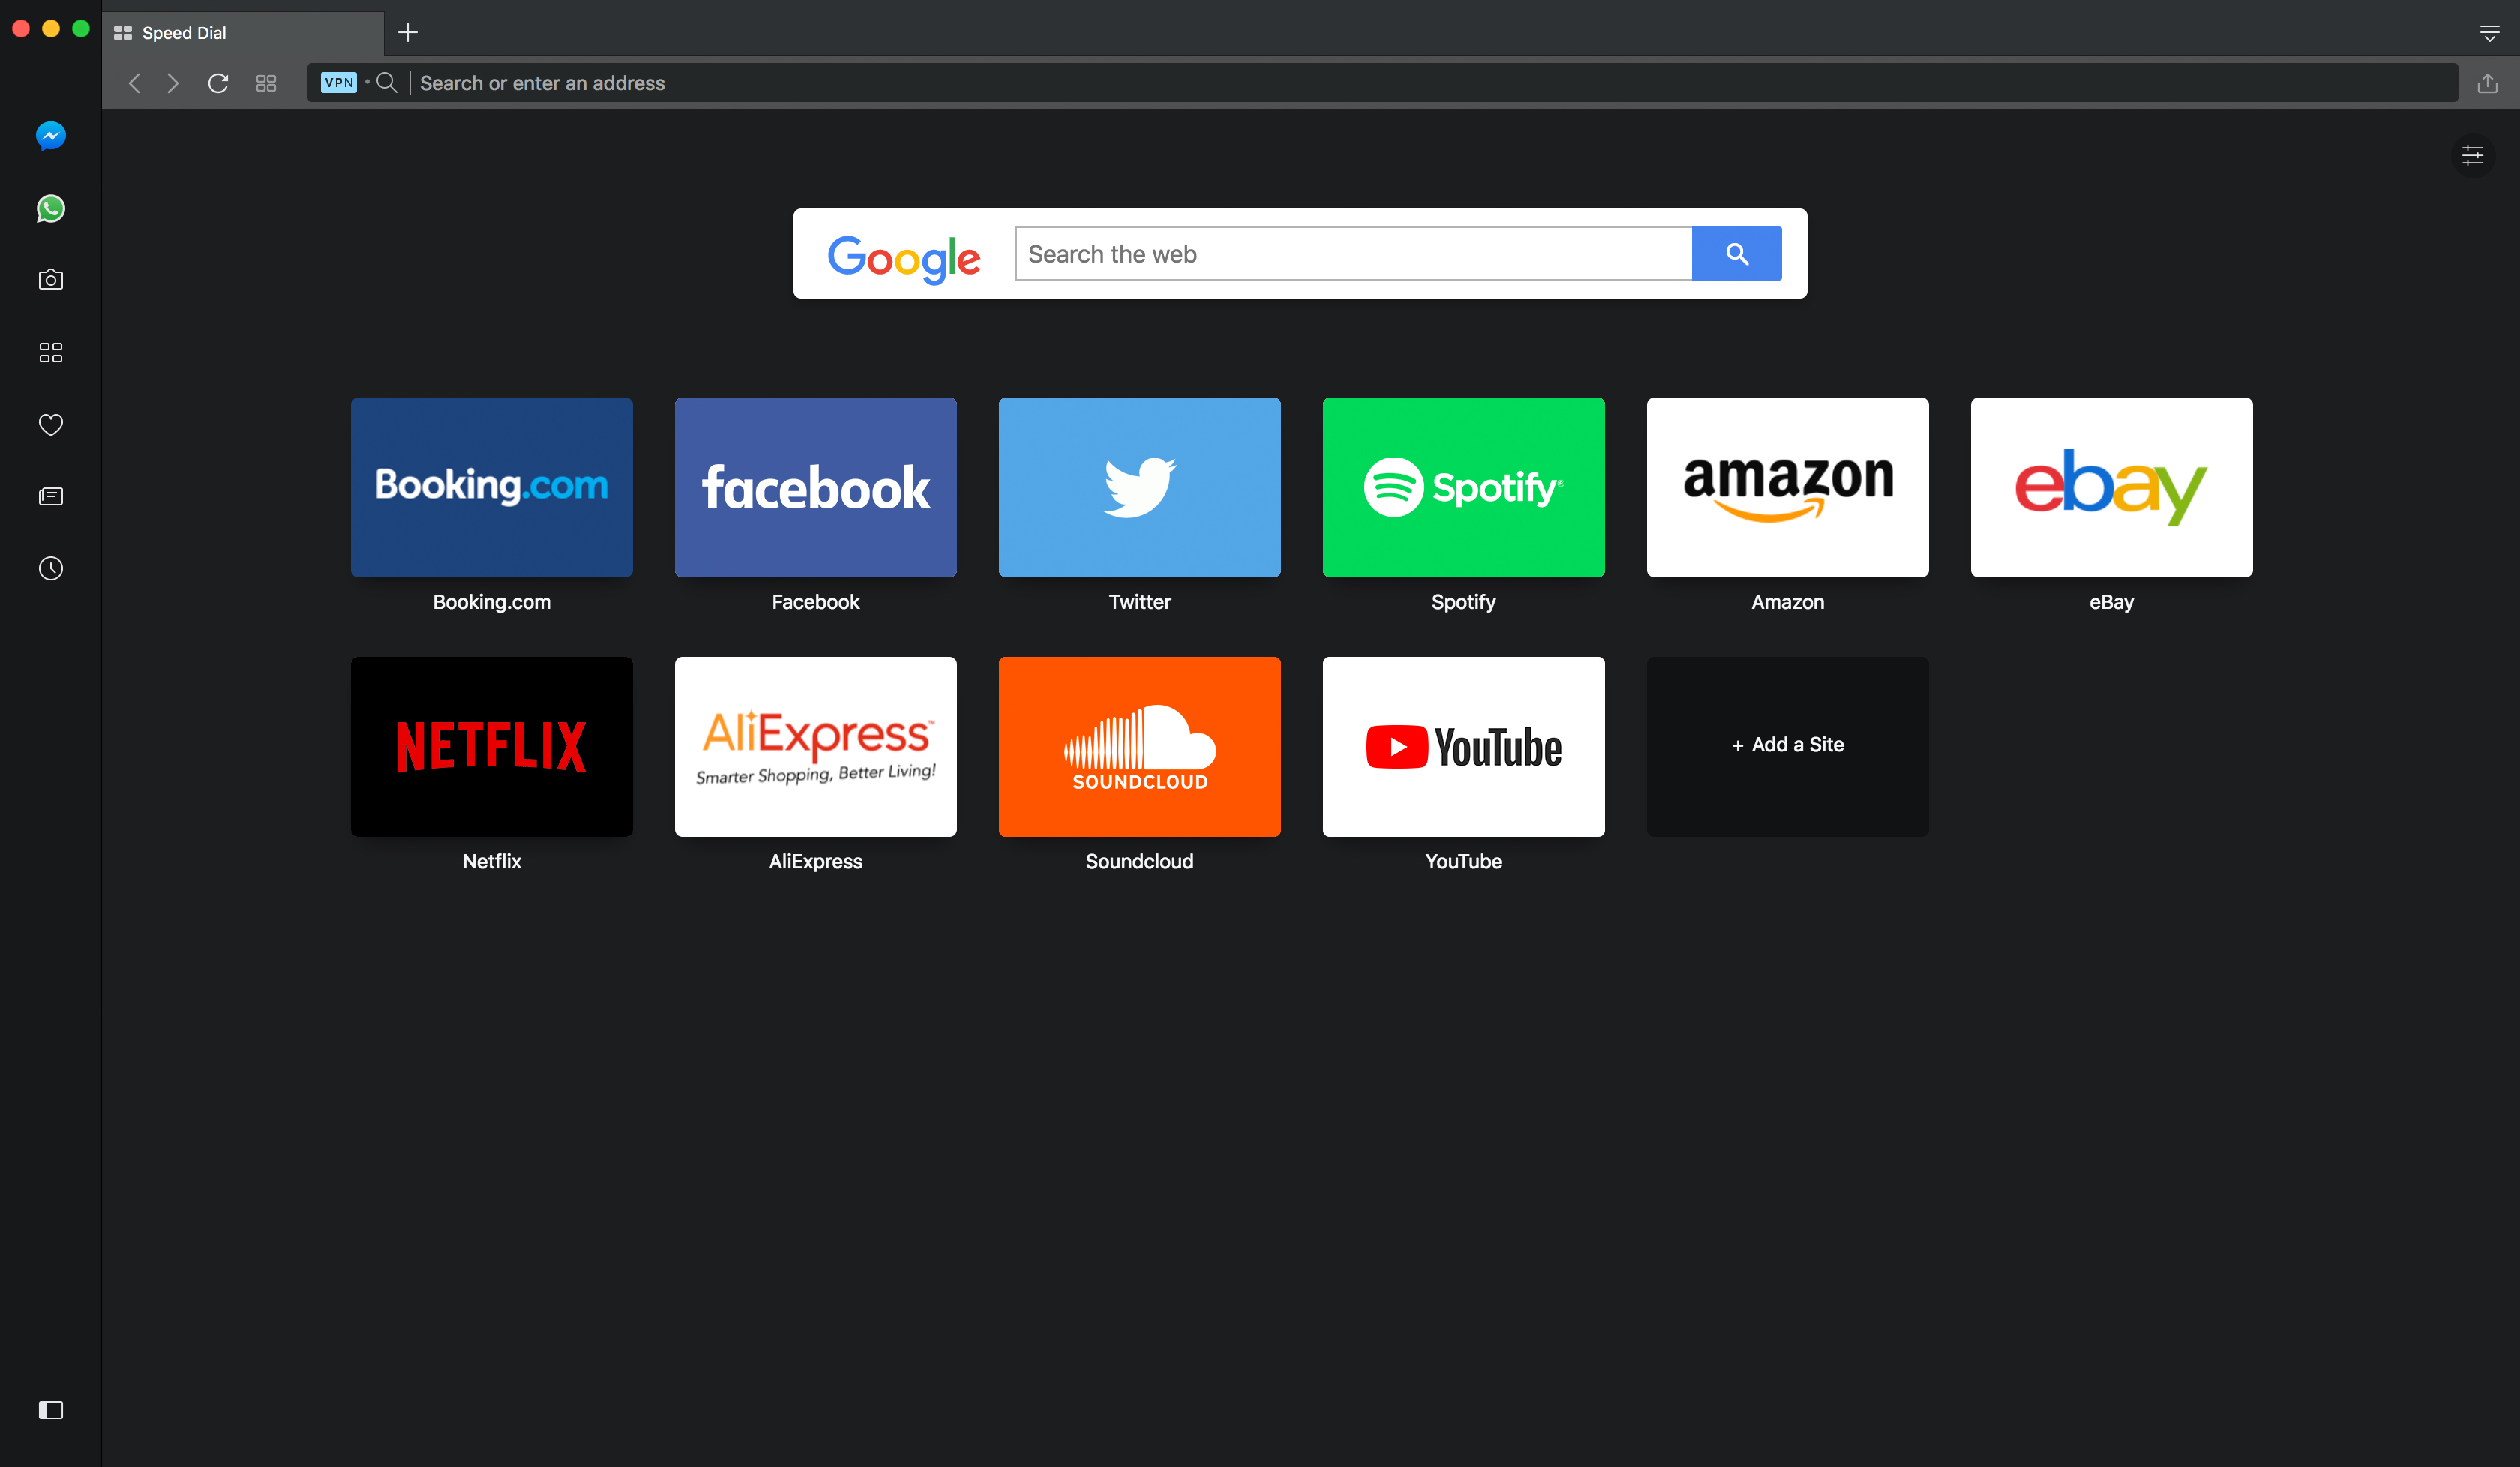The height and width of the screenshot is (1467, 2520).
Task: Click the WhatsApp sidebar icon
Action: (51, 208)
